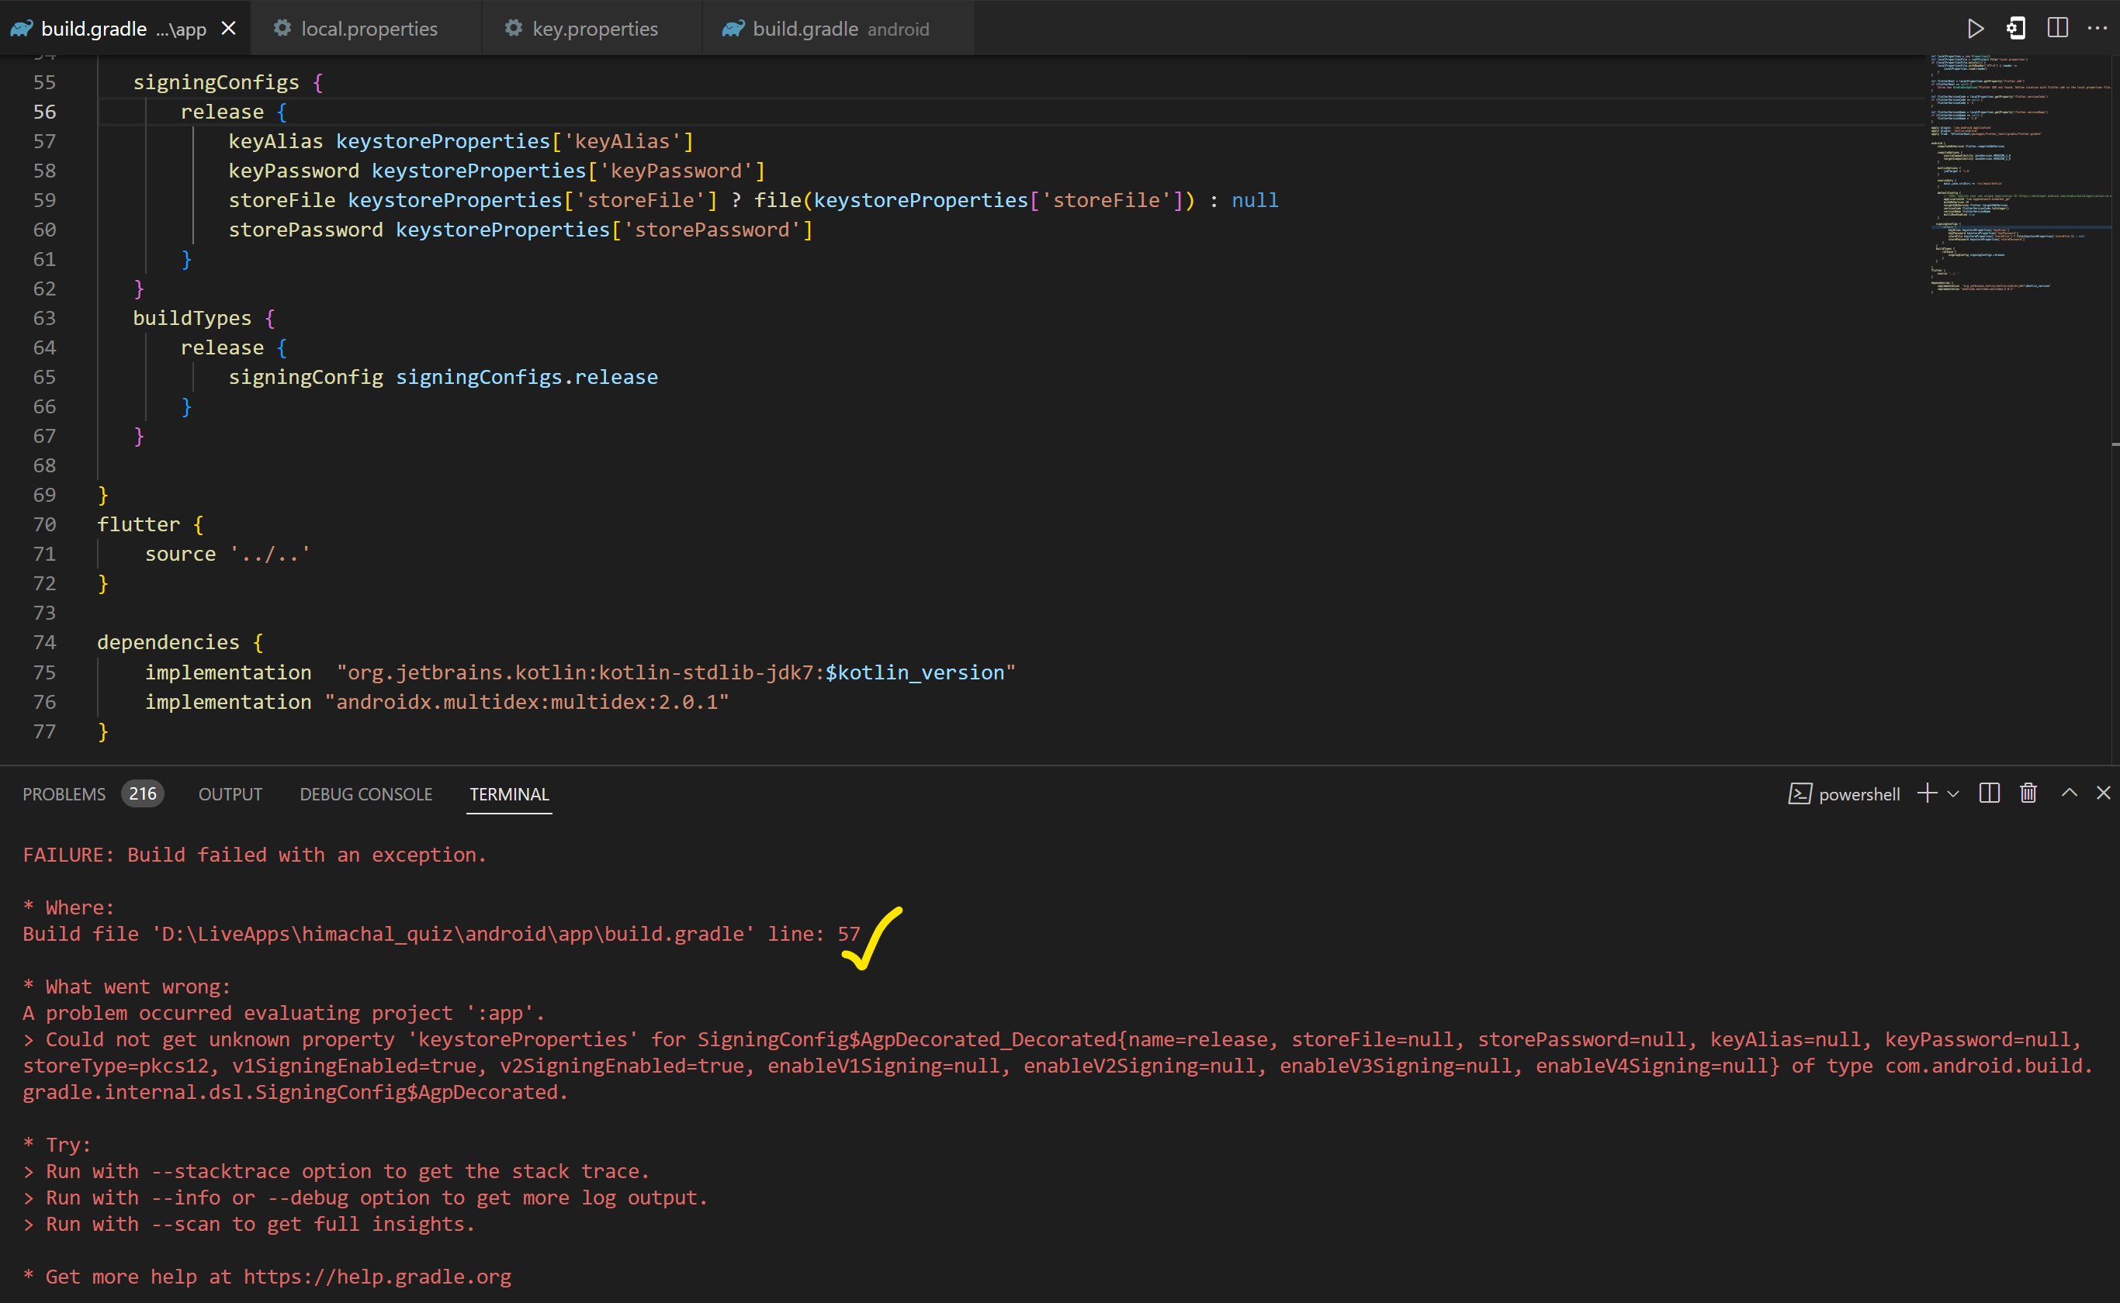Click line number 57 in gutter
Viewport: 2120px width, 1303px height.
pos(44,141)
